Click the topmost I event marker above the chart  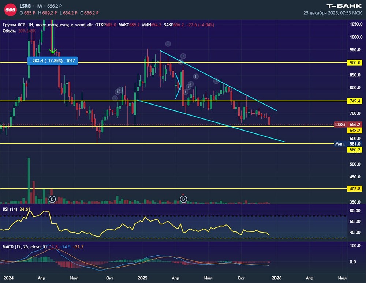click(168, 44)
